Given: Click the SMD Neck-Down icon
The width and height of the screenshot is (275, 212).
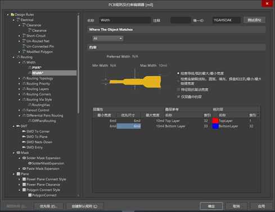Looking at the screenshot, I should (x=24, y=142).
